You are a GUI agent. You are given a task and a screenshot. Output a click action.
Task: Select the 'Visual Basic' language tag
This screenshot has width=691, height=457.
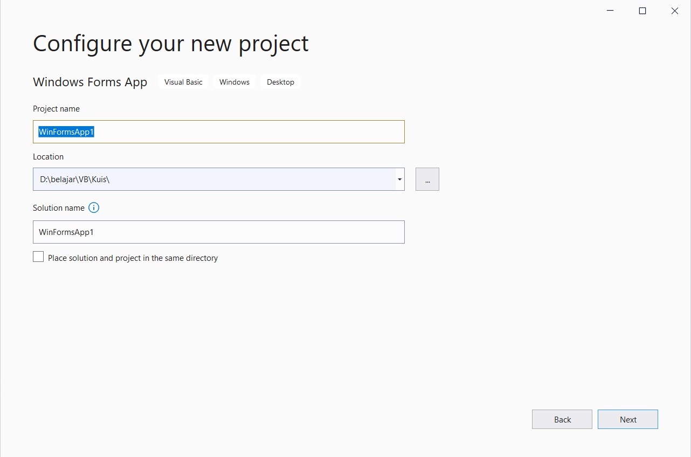click(183, 81)
